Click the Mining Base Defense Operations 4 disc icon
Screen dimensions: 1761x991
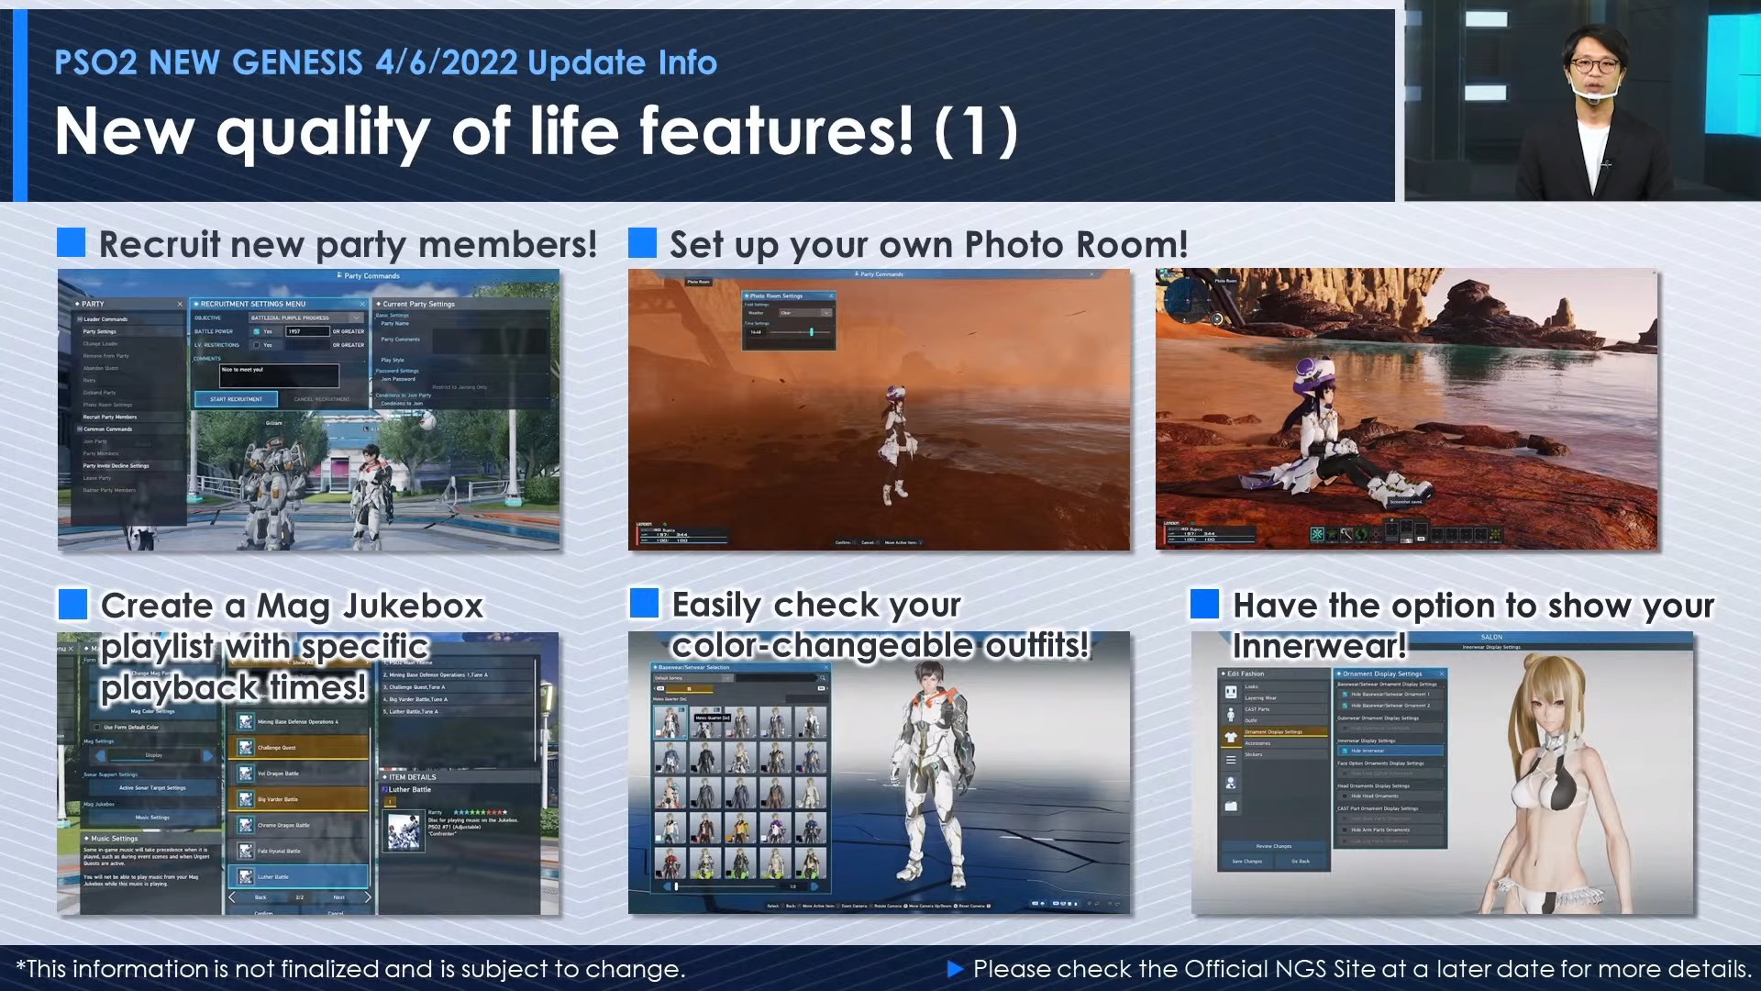(x=246, y=721)
